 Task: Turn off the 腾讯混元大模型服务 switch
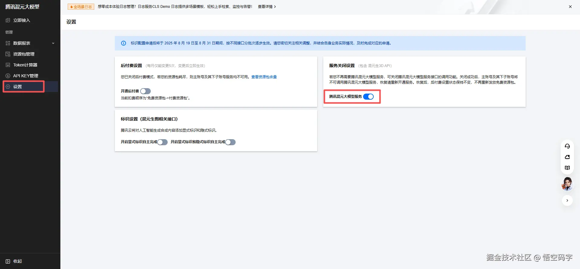tap(369, 97)
